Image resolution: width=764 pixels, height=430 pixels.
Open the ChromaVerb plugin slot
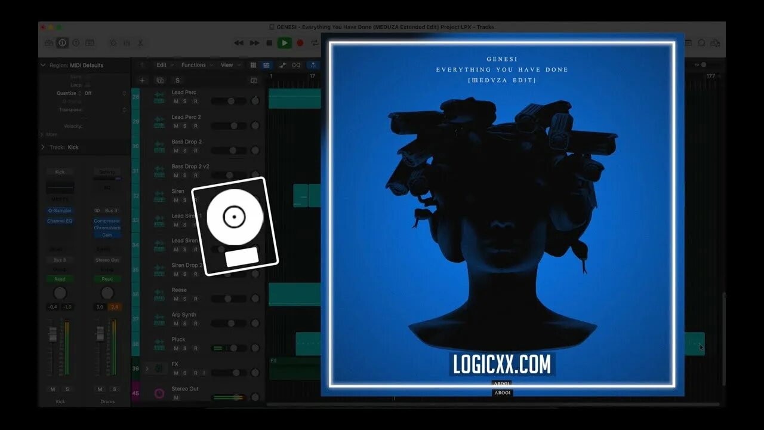(107, 228)
